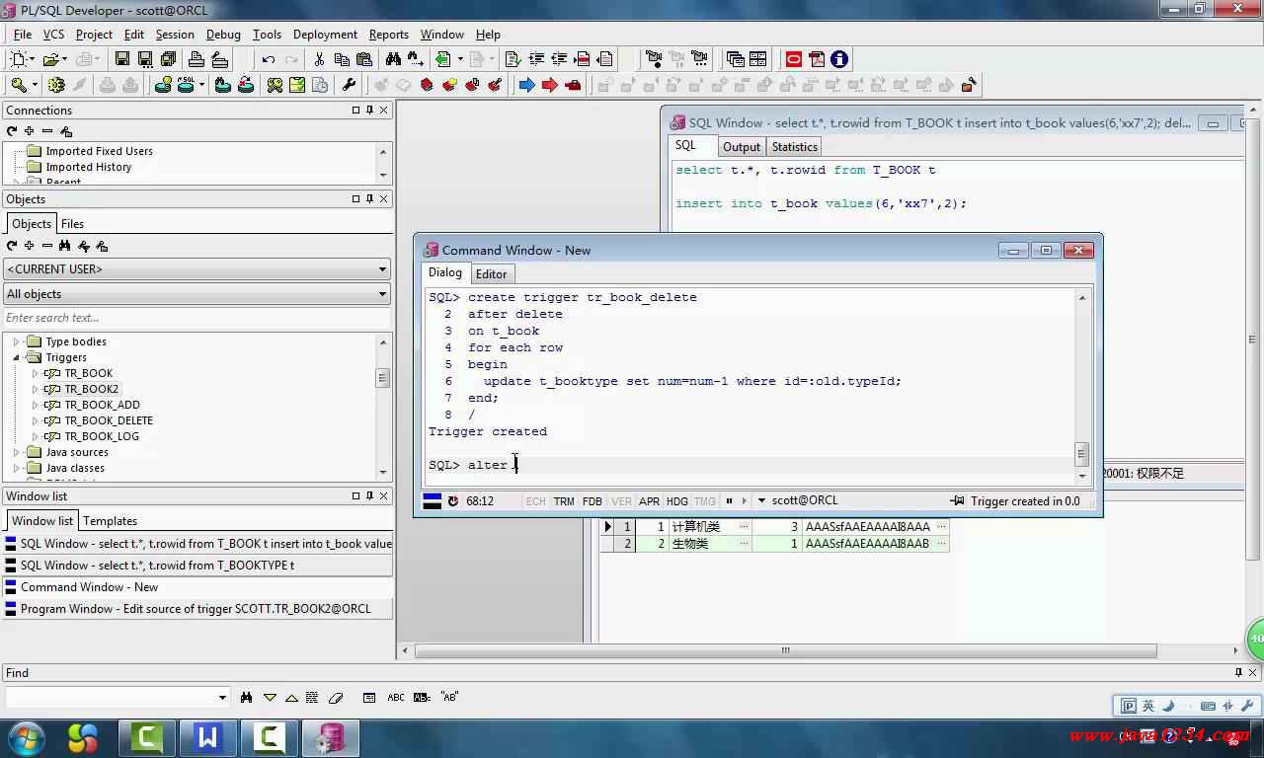Expand the Type bodies folder
The width and height of the screenshot is (1264, 758).
coord(16,341)
